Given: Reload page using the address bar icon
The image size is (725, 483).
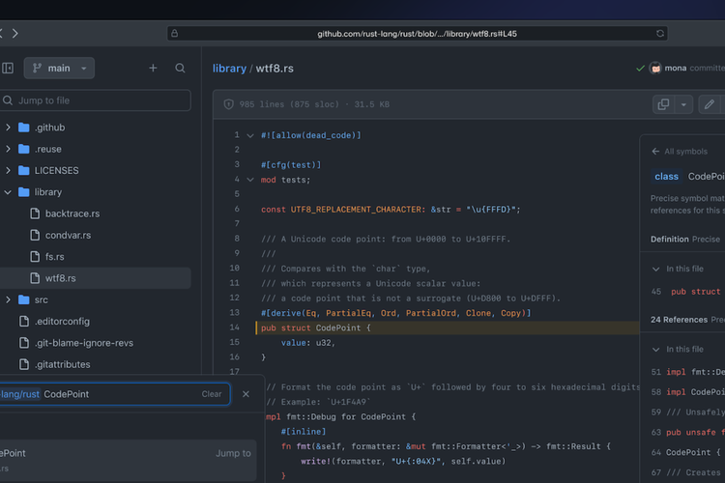Looking at the screenshot, I should tap(660, 33).
